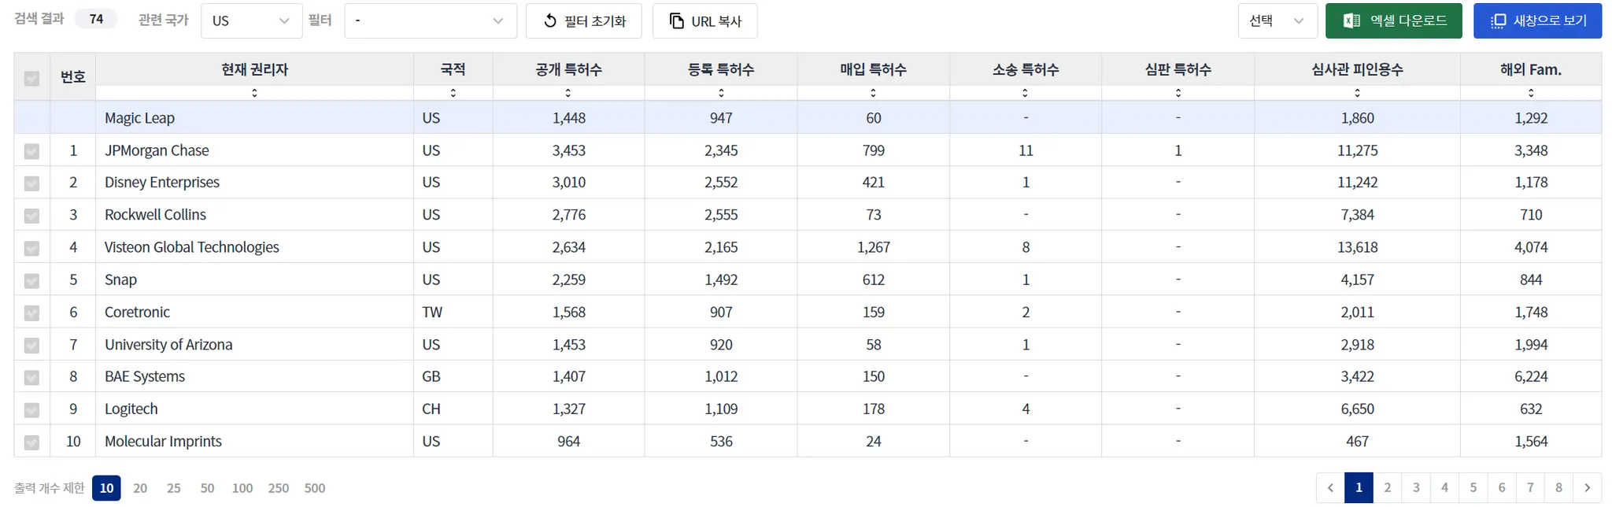Click URL 복사 button
Screen dimensions: 1612x507
point(705,20)
